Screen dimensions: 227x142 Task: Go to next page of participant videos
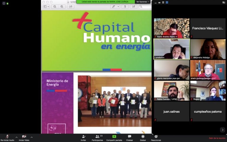click(x=223, y=130)
